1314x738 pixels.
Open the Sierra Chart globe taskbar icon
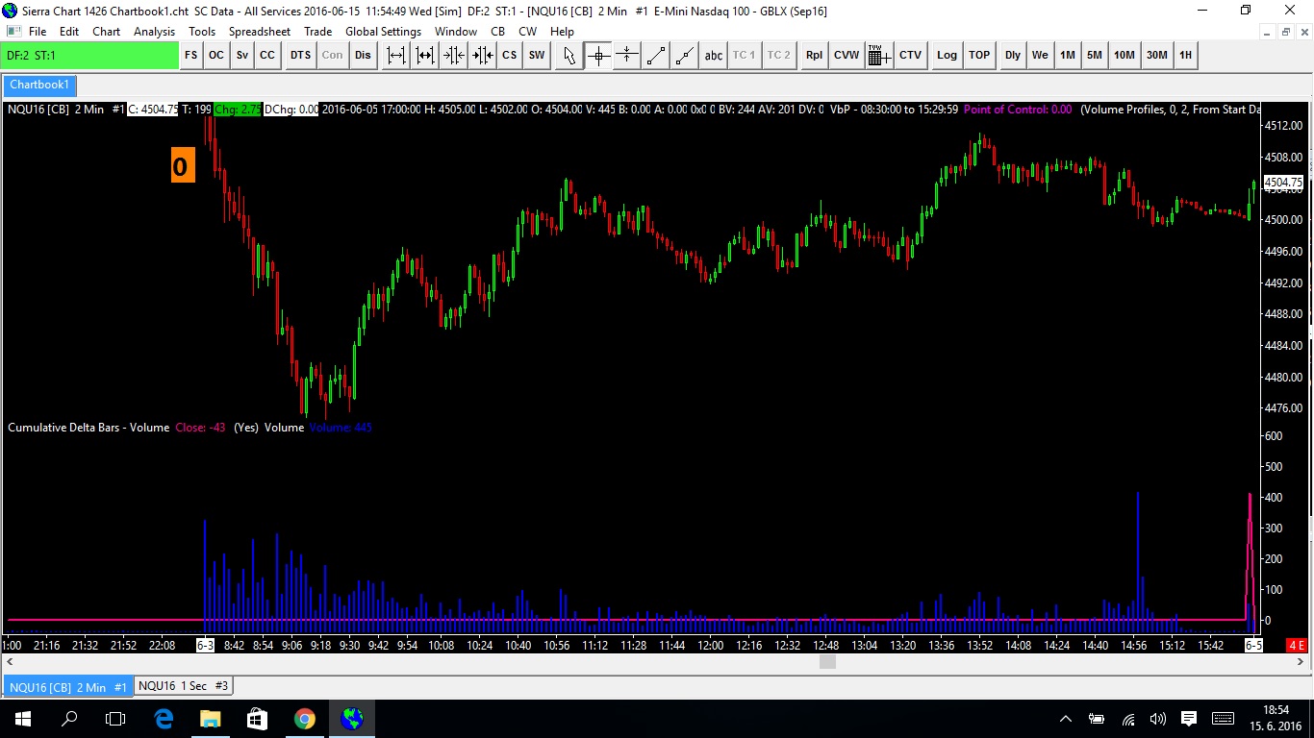pyautogui.click(x=352, y=719)
